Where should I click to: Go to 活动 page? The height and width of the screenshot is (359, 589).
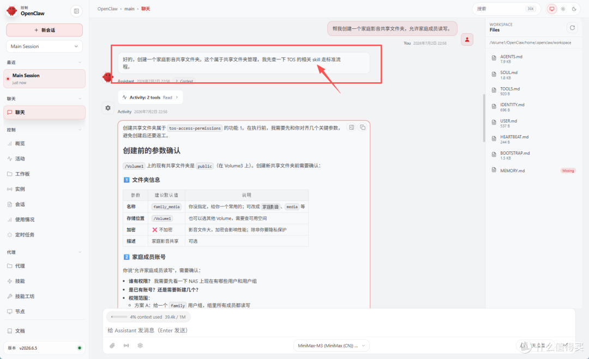(20, 159)
